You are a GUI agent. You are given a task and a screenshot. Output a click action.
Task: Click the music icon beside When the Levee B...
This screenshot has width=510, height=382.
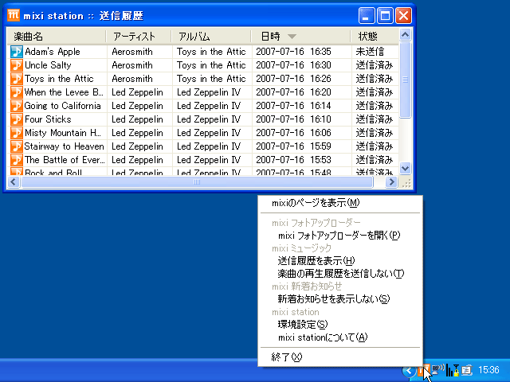pyautogui.click(x=17, y=92)
